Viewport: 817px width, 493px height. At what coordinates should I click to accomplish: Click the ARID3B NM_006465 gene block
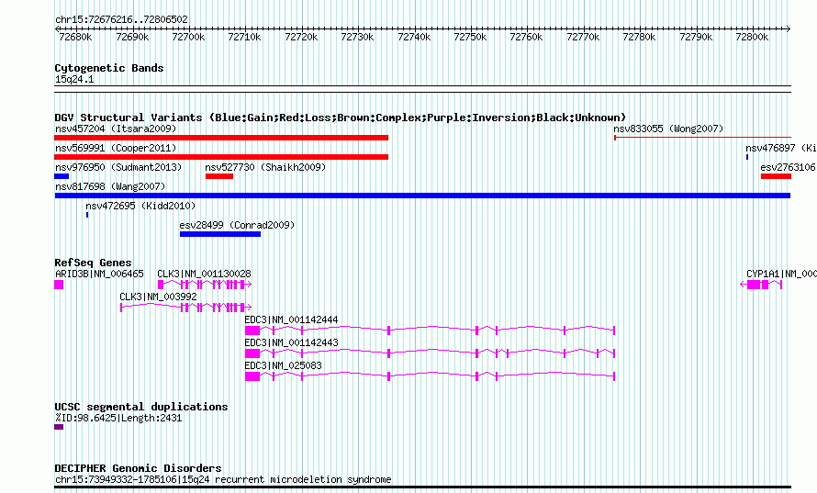[x=59, y=285]
